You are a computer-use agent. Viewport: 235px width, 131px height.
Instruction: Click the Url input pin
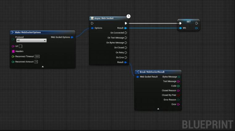[13, 46]
